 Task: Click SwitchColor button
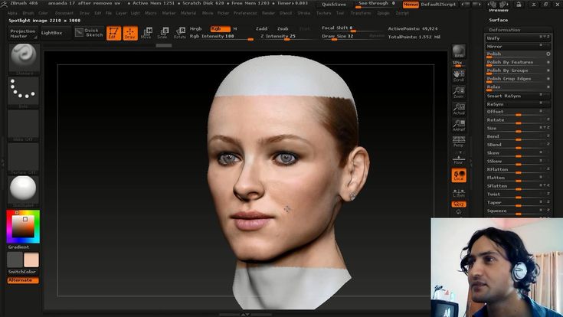[x=22, y=272]
